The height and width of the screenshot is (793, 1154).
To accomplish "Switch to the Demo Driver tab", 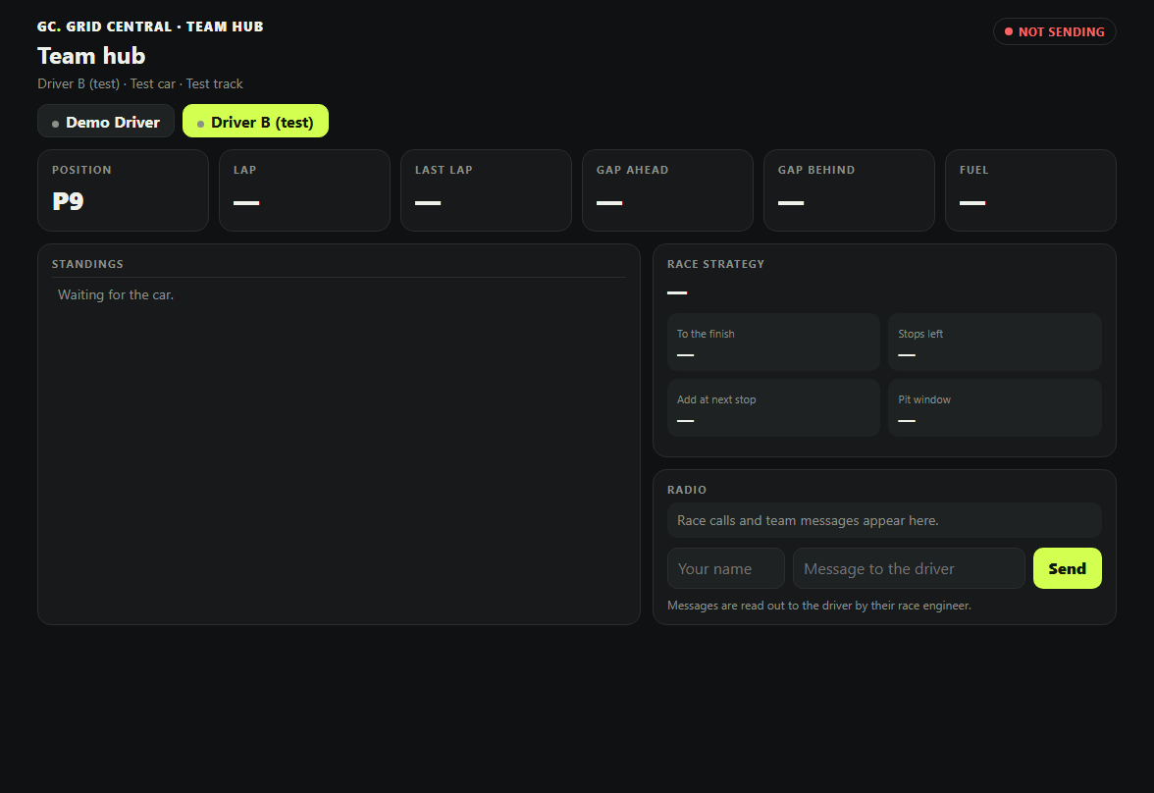I will (106, 122).
